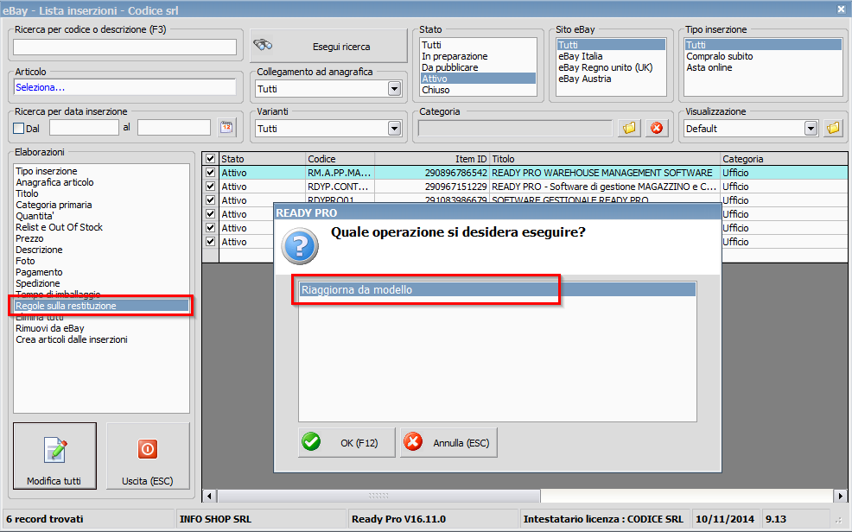Select 'Foto' in Elaborazioni list
This screenshot has width=852, height=532.
tap(101, 261)
